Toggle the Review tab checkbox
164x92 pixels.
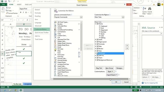pyautogui.click(x=97, y=49)
